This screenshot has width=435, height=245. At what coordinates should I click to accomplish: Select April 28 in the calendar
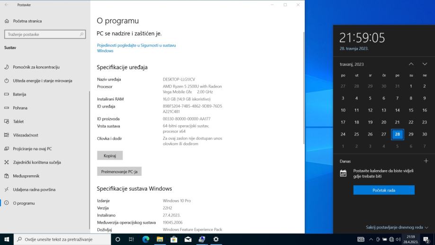(x=397, y=134)
